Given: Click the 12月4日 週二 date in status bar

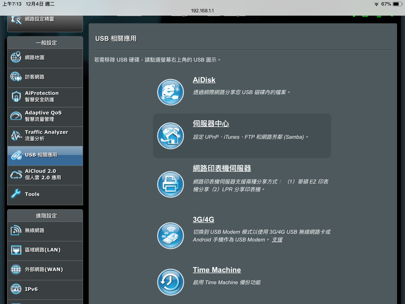Looking at the screenshot, I should [40, 4].
